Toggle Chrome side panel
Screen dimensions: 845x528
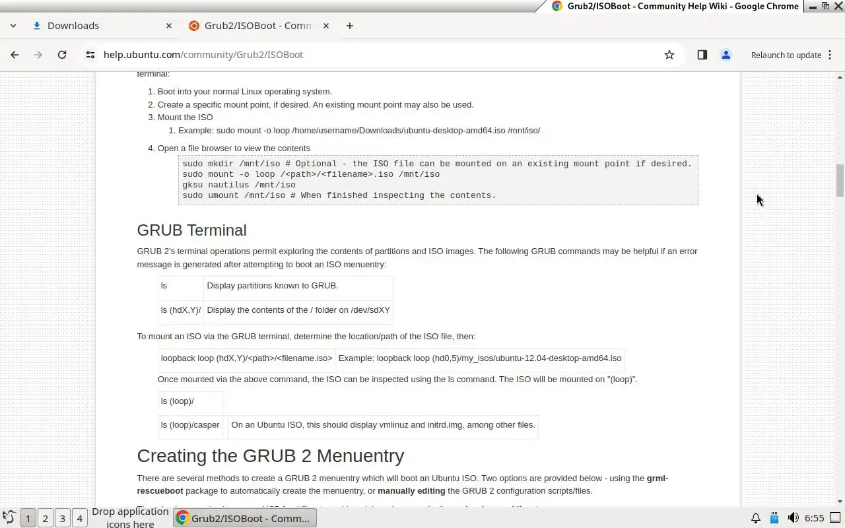[702, 55]
